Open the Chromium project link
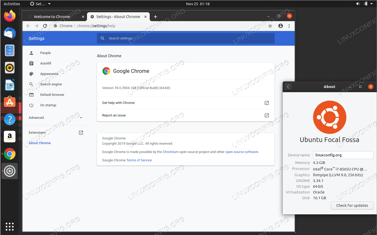377x235 pixels. (x=171, y=152)
